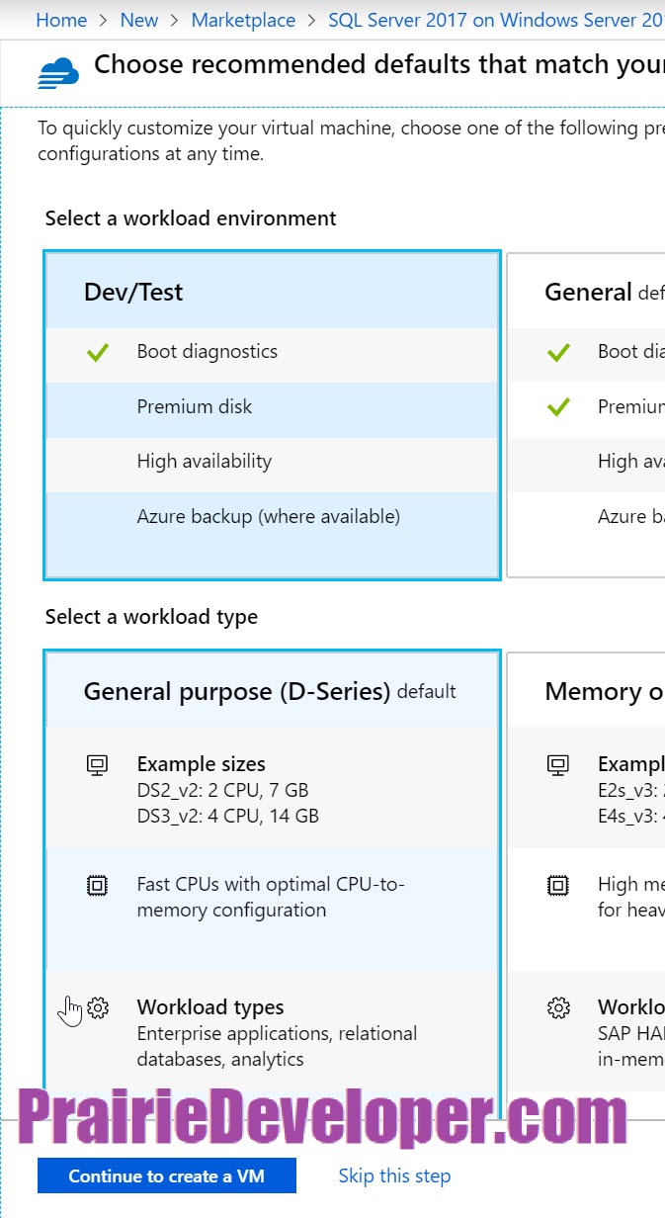Click the General card Premium disk green checkmark
This screenshot has height=1218, width=665.
(558, 406)
